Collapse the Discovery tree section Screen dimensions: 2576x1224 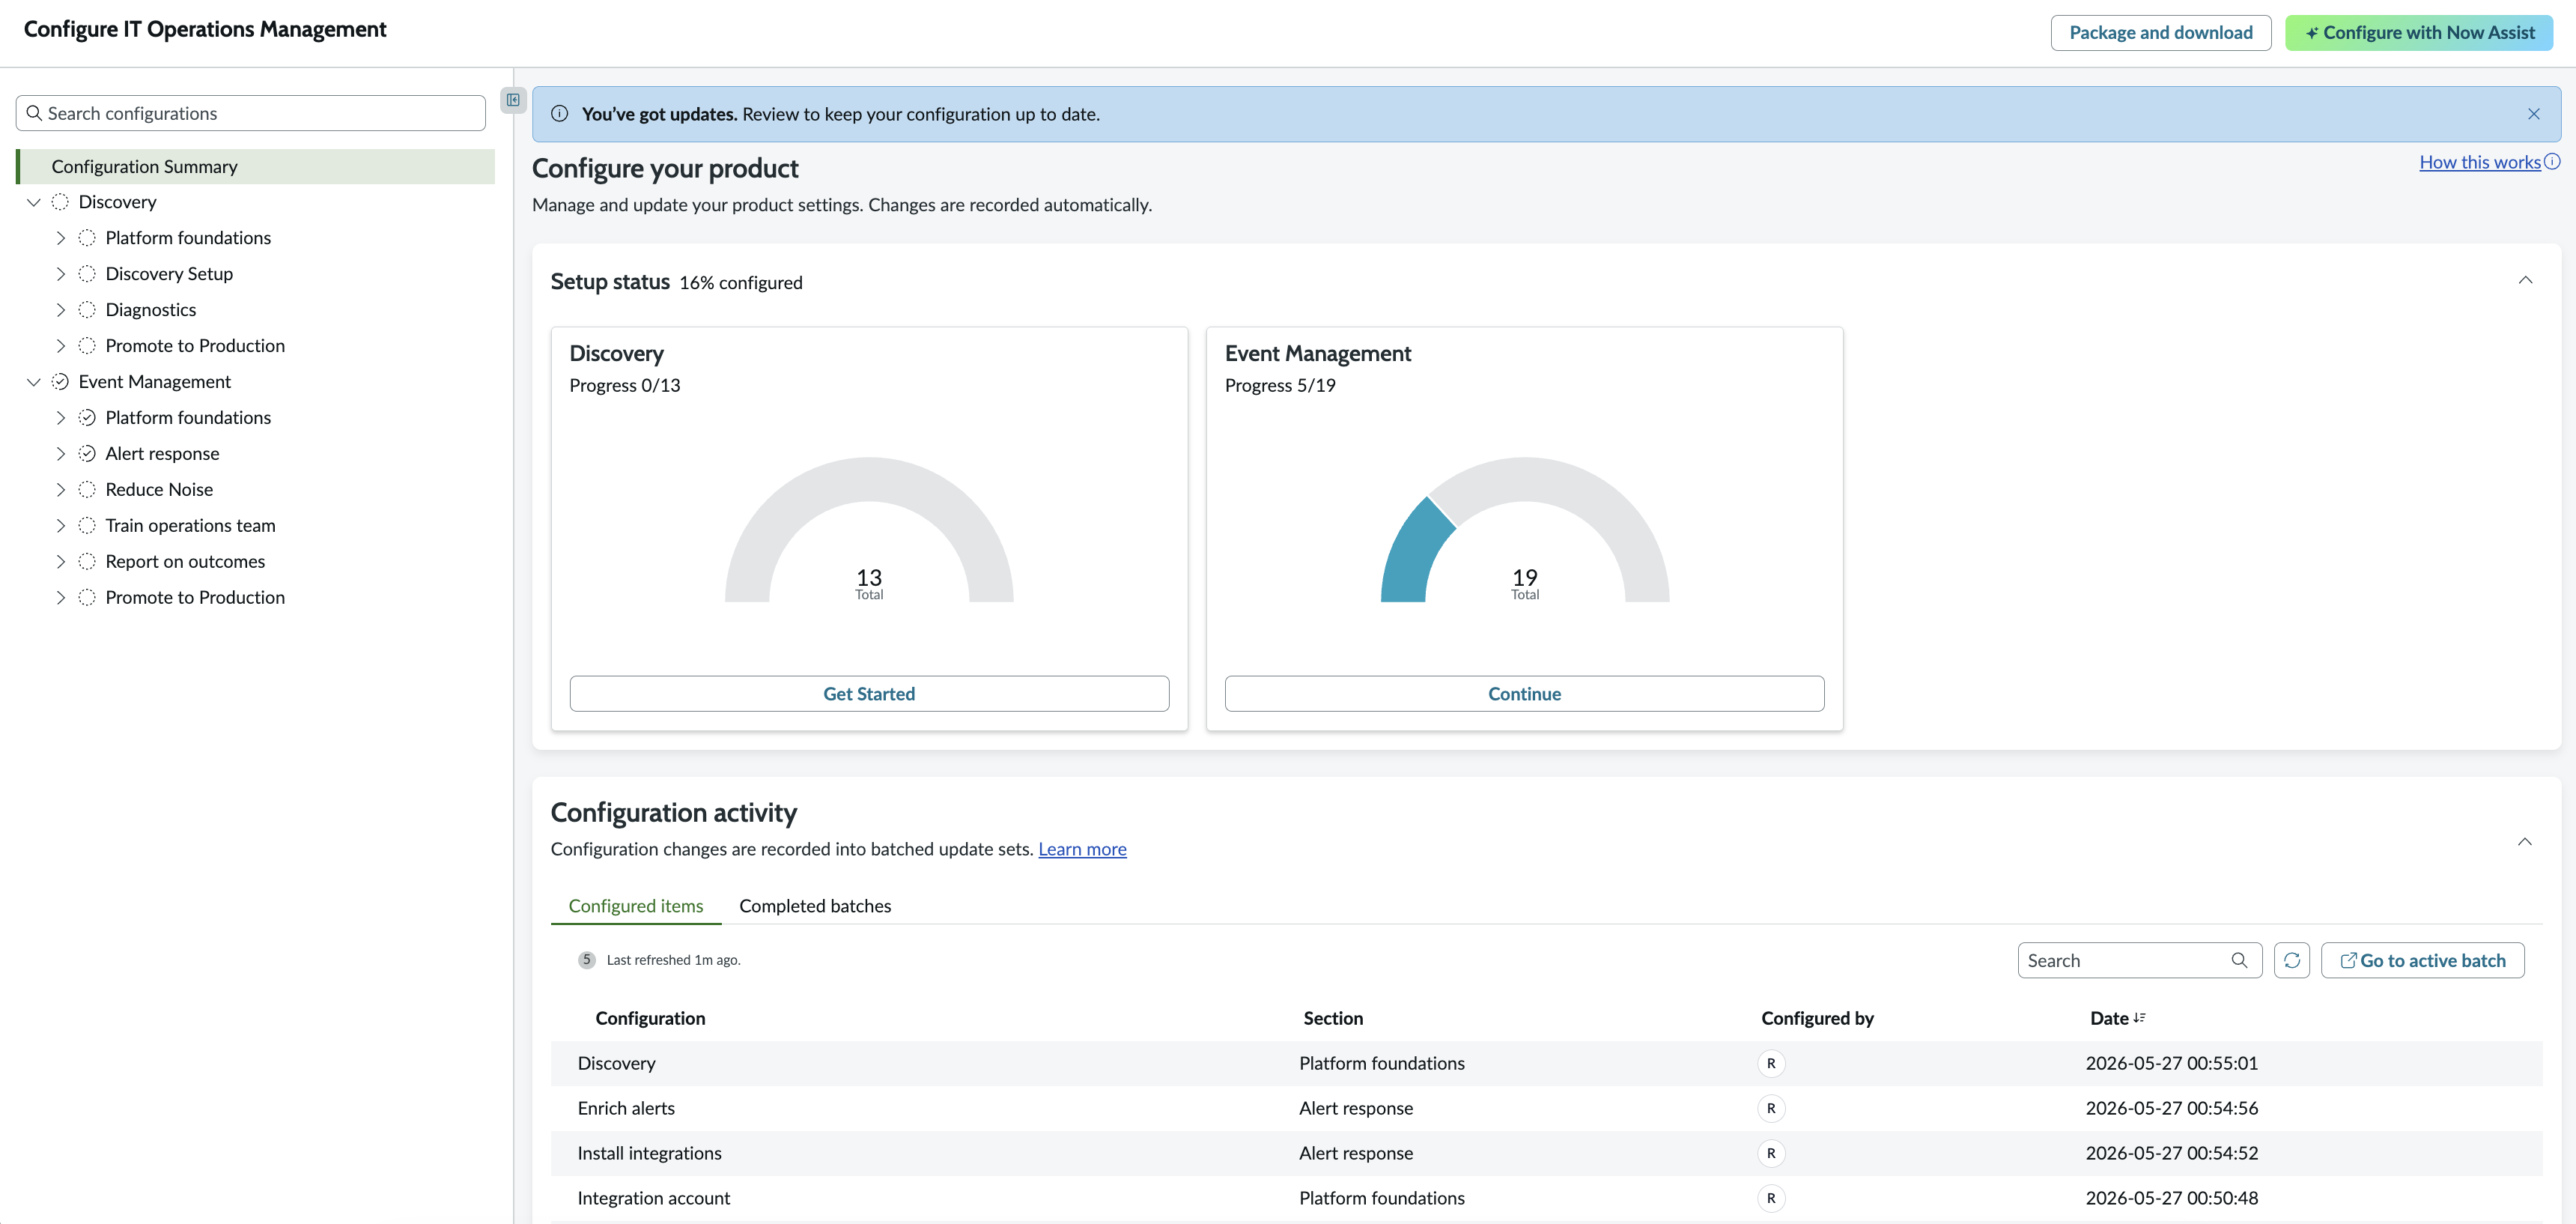(x=33, y=202)
